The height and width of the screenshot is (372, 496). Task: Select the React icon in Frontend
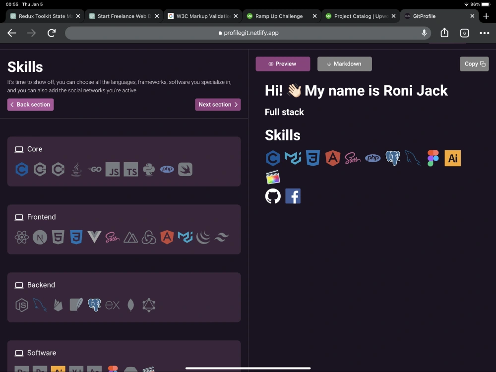pyautogui.click(x=22, y=237)
